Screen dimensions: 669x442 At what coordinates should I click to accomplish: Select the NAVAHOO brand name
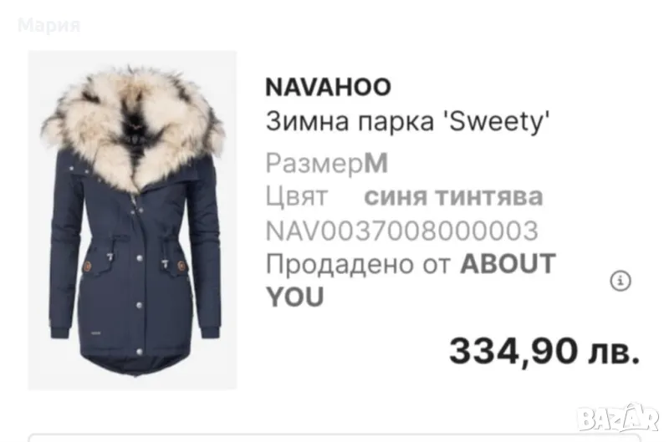pos(328,87)
